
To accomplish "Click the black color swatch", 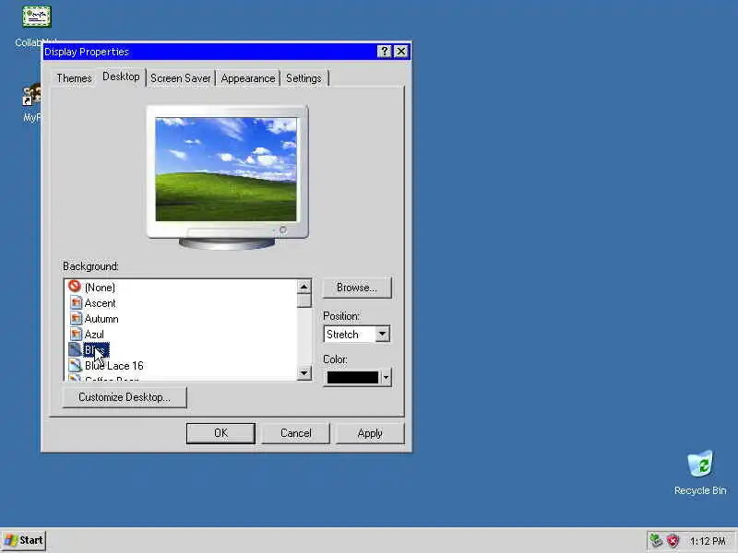I will [x=352, y=378].
